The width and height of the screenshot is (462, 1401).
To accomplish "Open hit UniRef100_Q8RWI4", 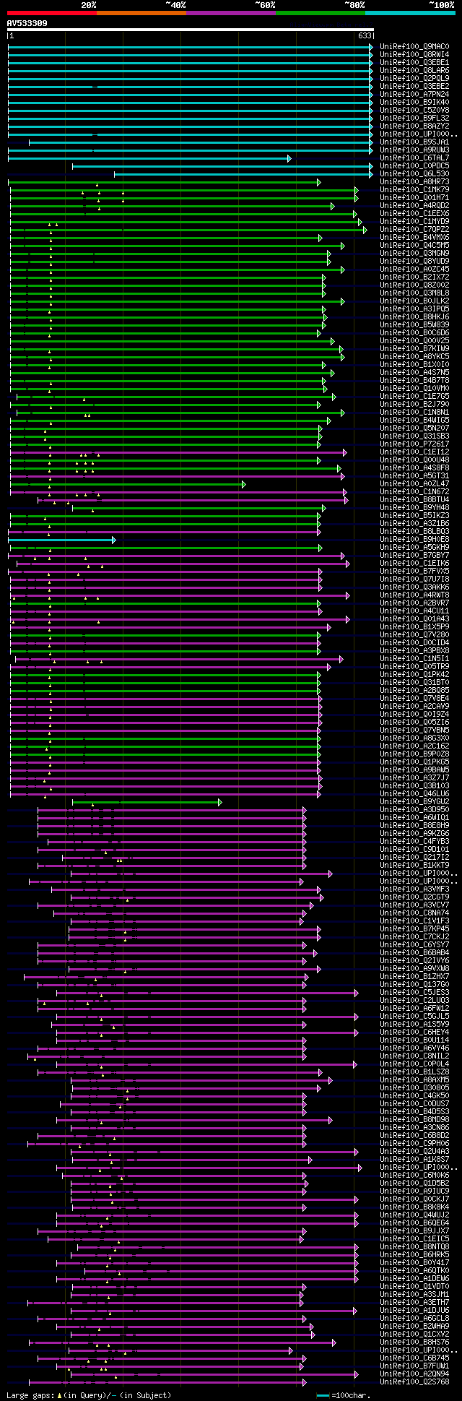I will pyautogui.click(x=414, y=55).
